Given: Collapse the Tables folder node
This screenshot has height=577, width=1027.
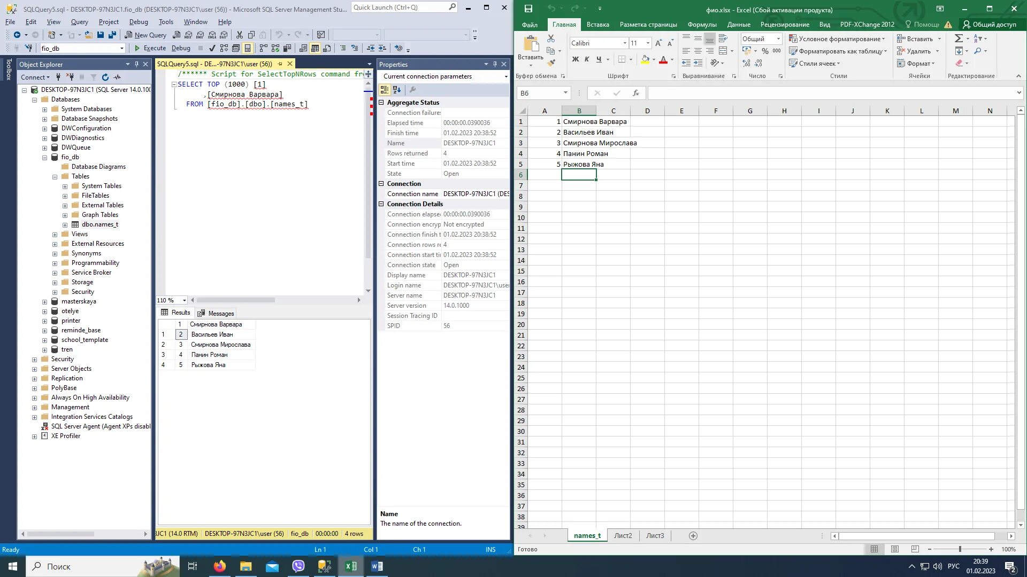Looking at the screenshot, I should pos(55,177).
